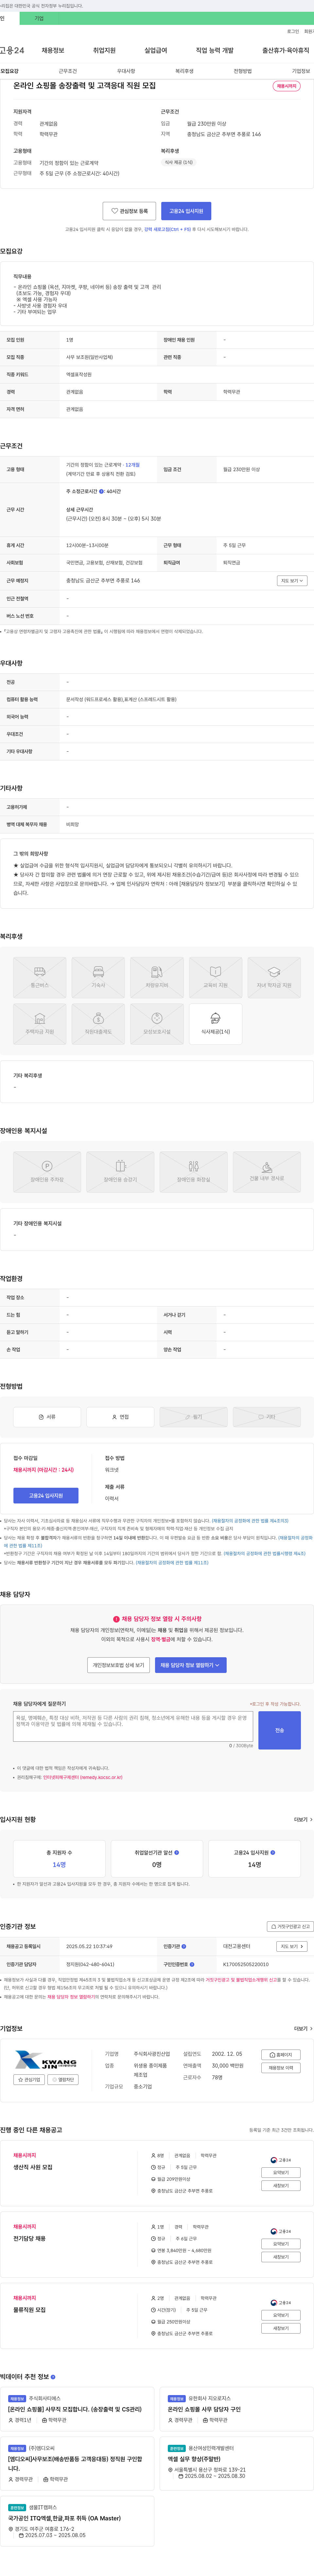Image resolution: width=314 pixels, height=2576 pixels.
Task: Open the 채용정보 menu
Action: pos(53,50)
